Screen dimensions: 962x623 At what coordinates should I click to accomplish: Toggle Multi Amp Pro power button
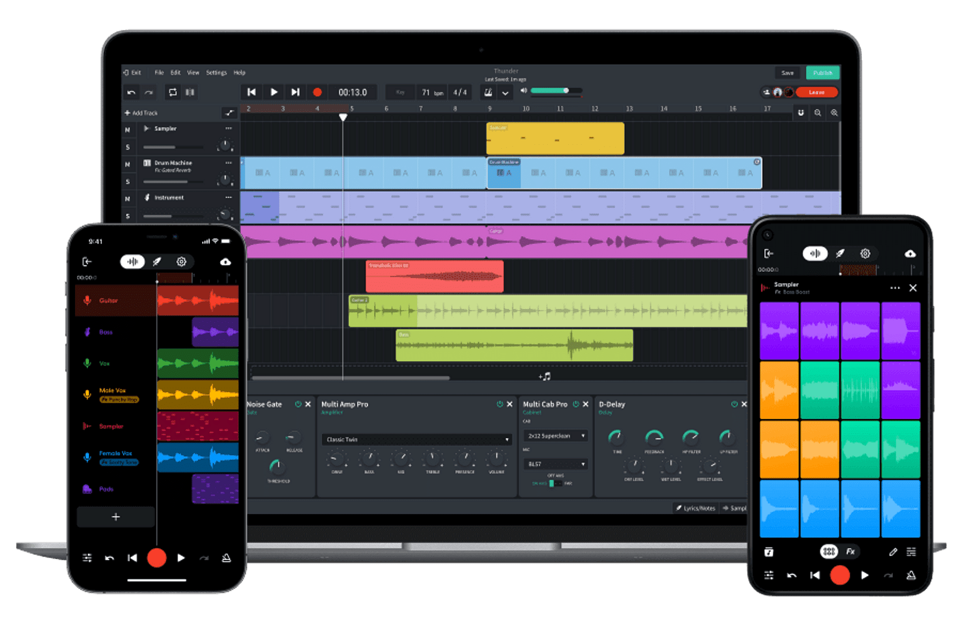pos(500,404)
